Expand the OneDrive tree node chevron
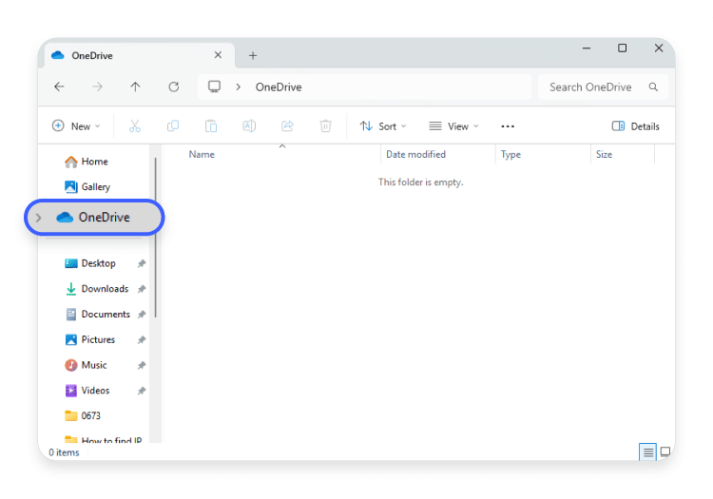The image size is (713, 499). pyautogui.click(x=39, y=218)
